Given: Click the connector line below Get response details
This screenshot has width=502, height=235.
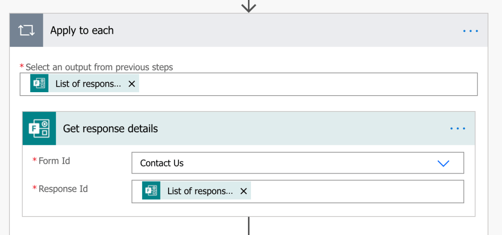Looking at the screenshot, I should coord(249,226).
